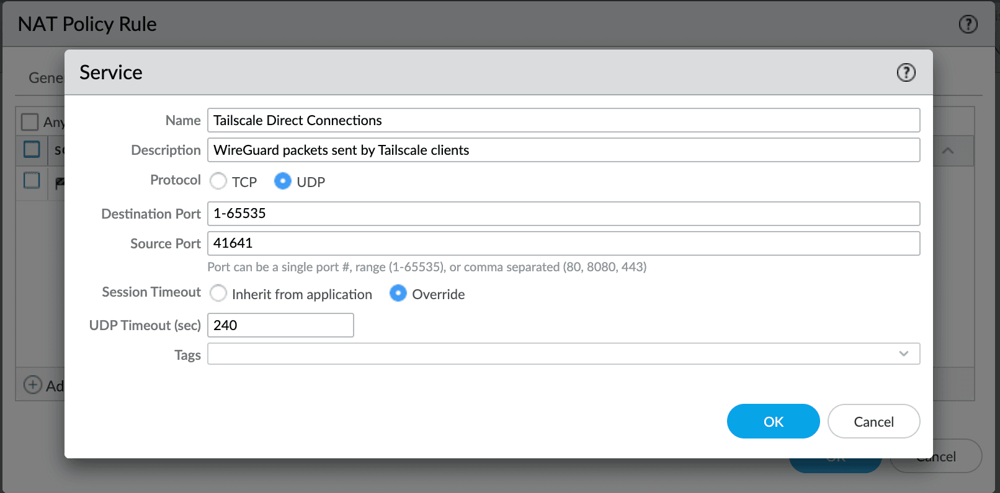The width and height of the screenshot is (1000, 493).
Task: Click the Service dialog help icon
Action: click(x=906, y=72)
